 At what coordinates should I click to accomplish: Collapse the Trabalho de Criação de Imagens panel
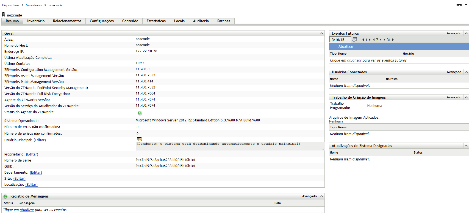(x=466, y=97)
